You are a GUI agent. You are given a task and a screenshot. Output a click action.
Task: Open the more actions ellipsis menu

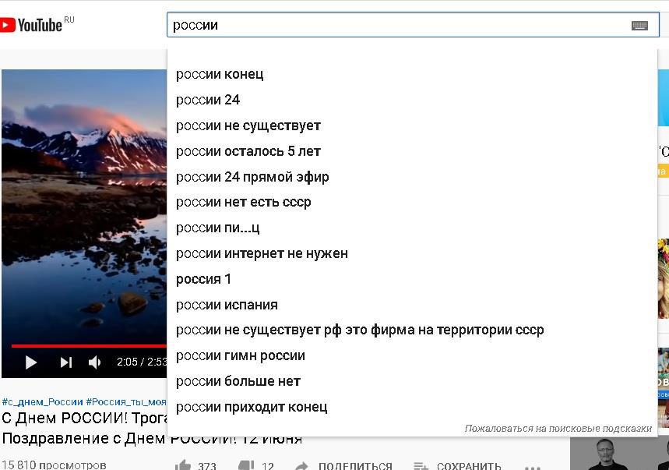coord(533,466)
